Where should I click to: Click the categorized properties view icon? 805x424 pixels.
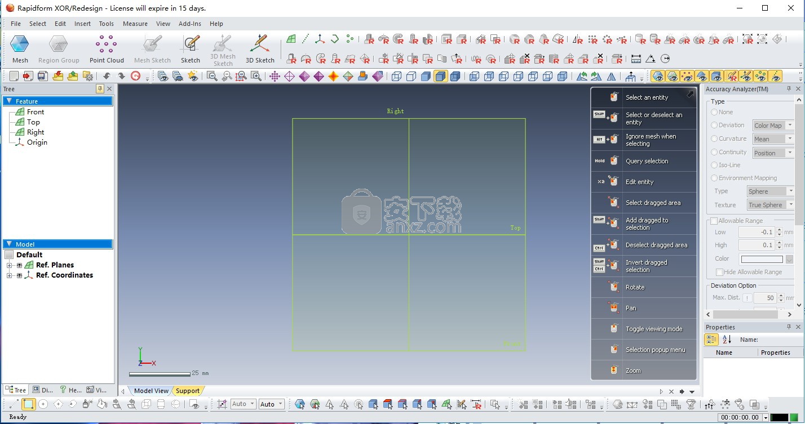[x=711, y=340]
